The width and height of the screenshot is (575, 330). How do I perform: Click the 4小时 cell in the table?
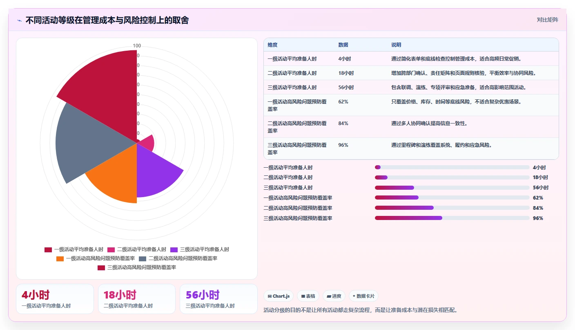[x=345, y=59]
